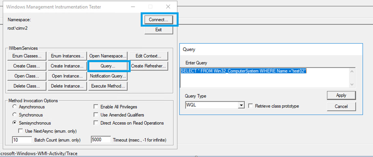Image resolution: width=373 pixels, height=157 pixels.
Task: Select Semisynchronous radio option
Action: point(15,123)
